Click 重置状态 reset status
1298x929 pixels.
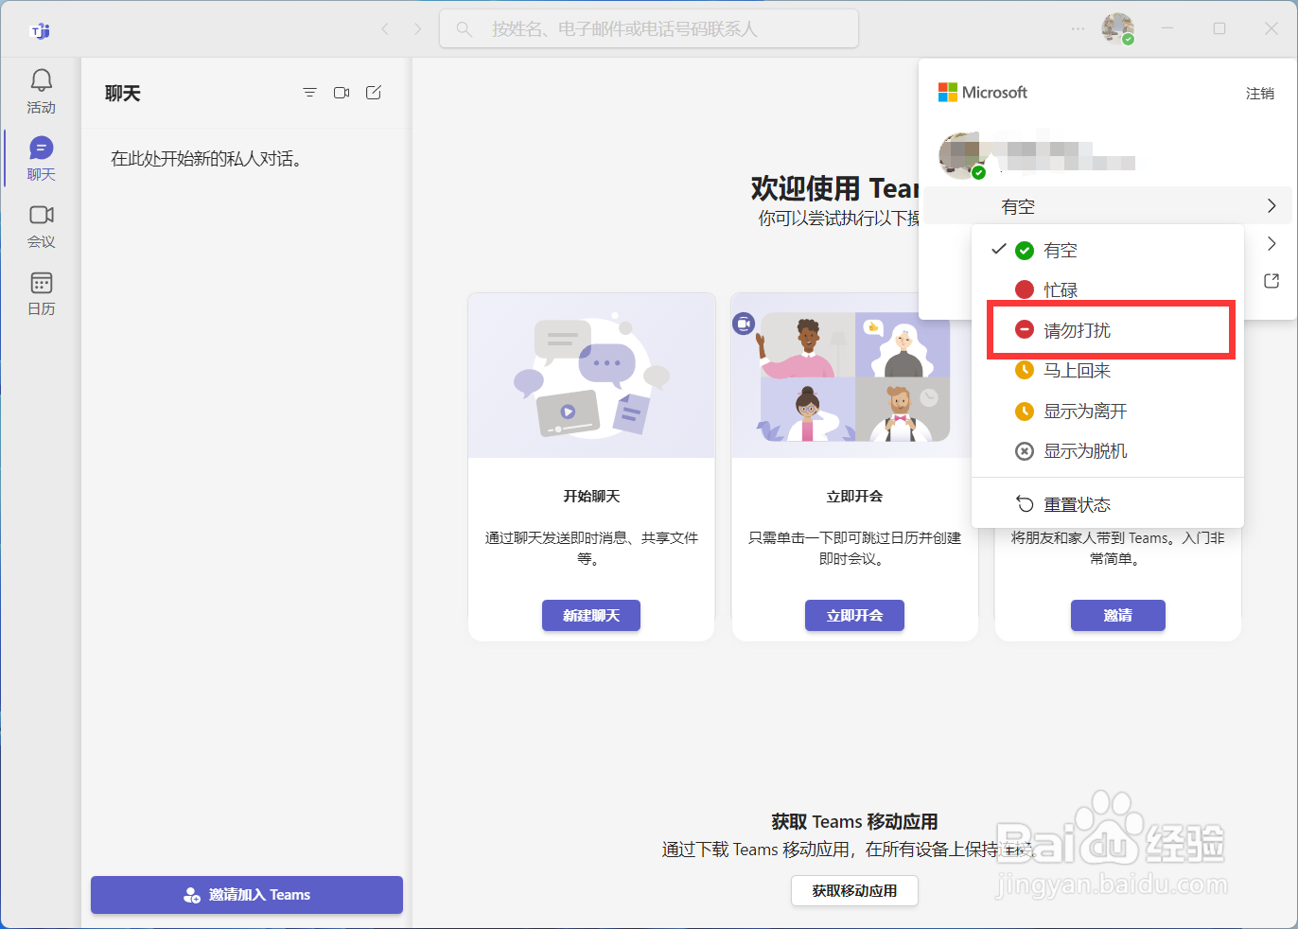(x=1107, y=504)
